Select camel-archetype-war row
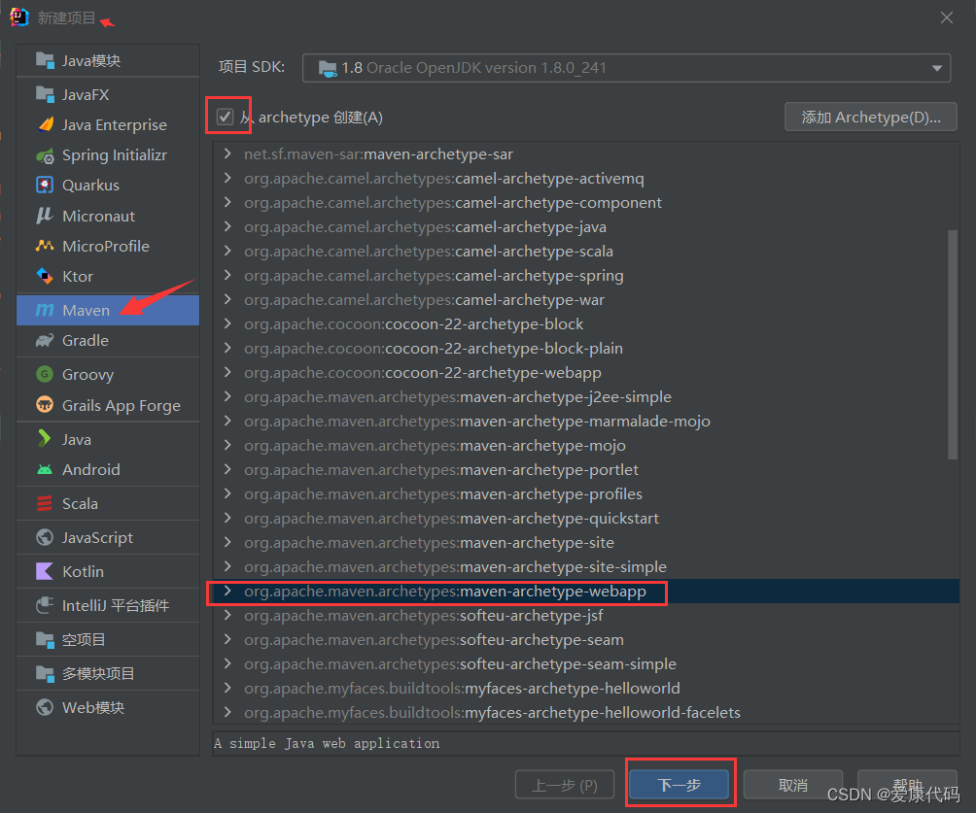The height and width of the screenshot is (813, 976). [586, 299]
